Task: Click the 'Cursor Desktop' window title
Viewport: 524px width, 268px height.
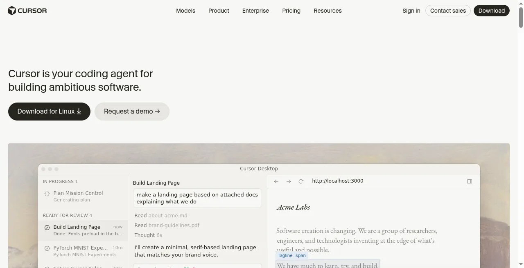Action: click(259, 169)
